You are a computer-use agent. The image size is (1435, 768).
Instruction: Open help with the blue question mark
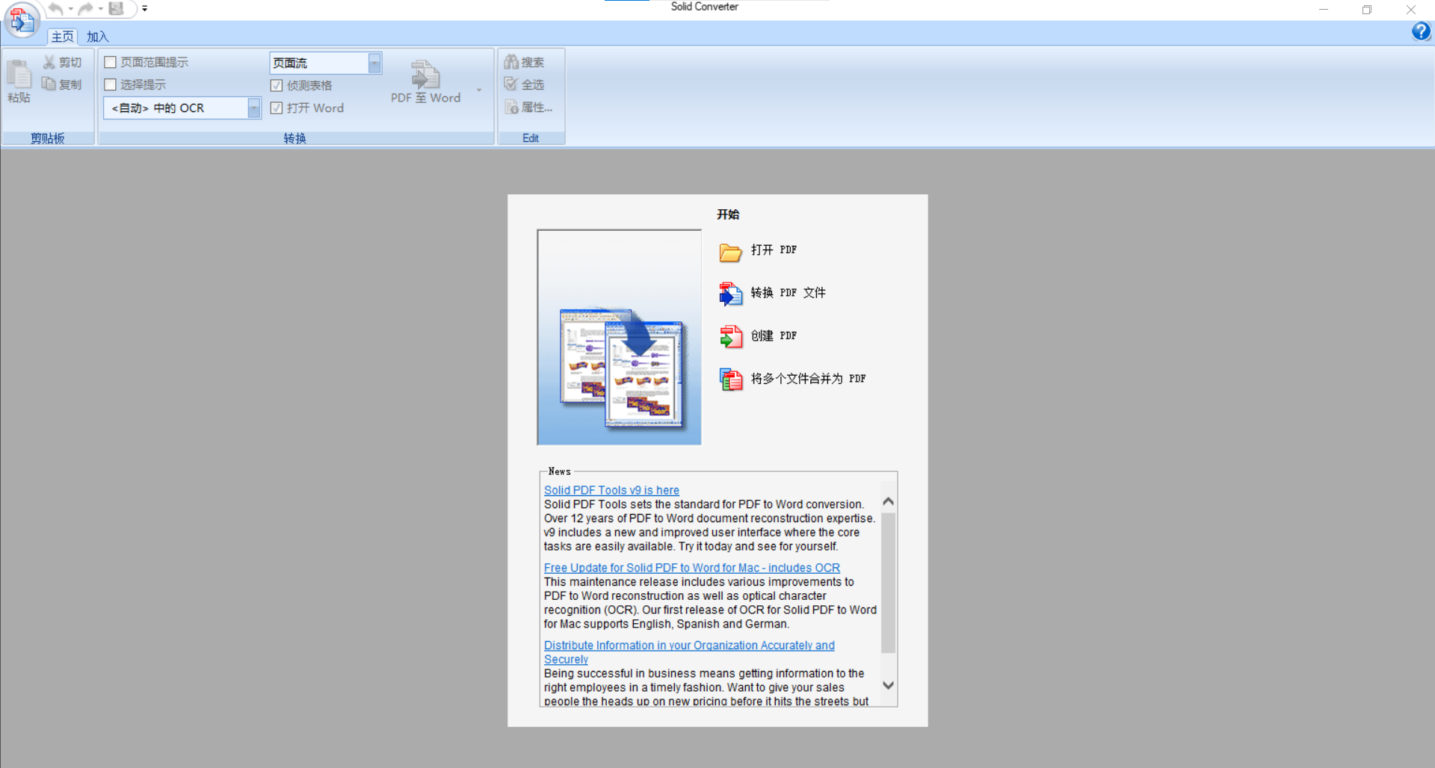(x=1420, y=31)
